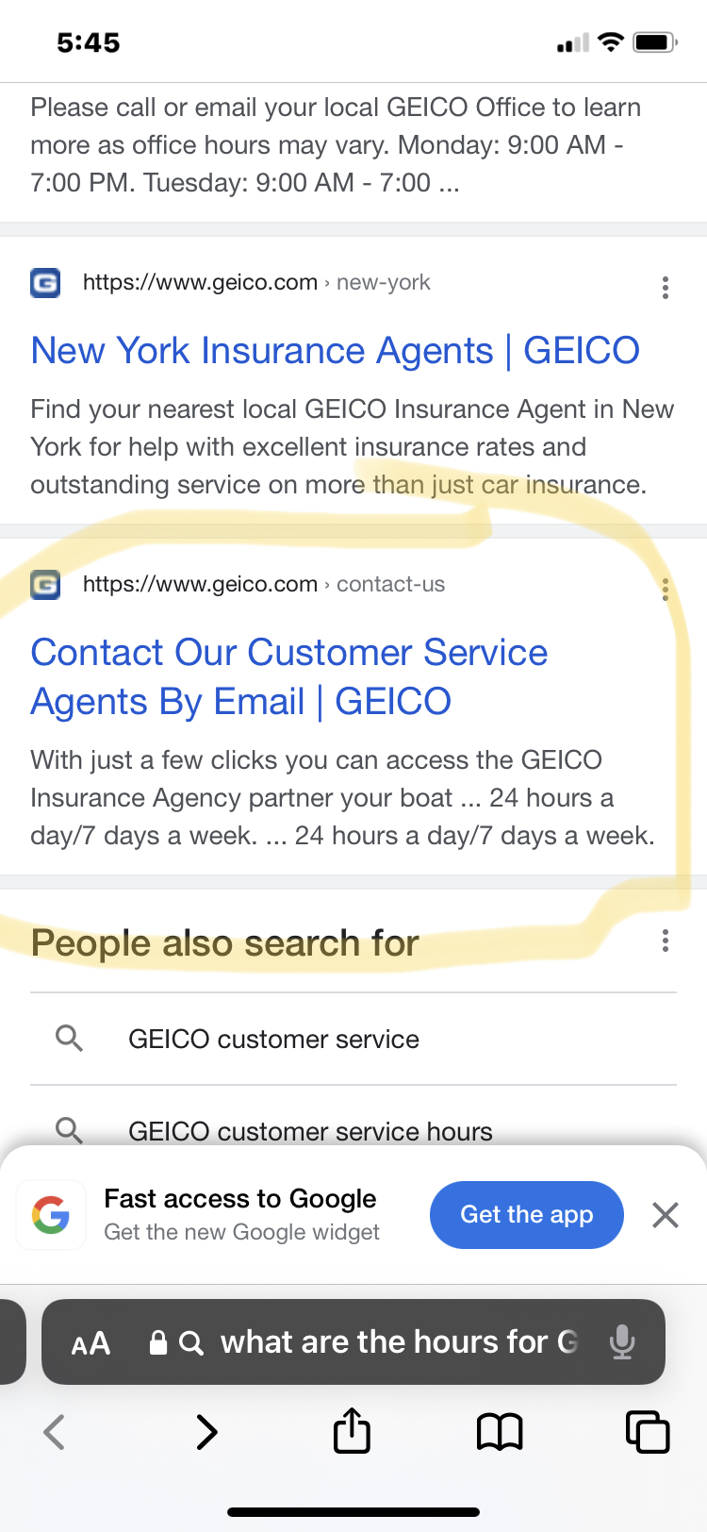Tap the Google logo in banner
Viewport: 707px width, 1532px height.
51,1215
